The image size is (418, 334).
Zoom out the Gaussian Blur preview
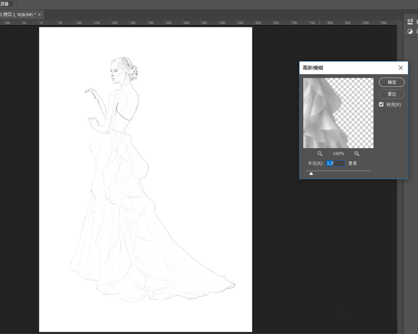320,154
